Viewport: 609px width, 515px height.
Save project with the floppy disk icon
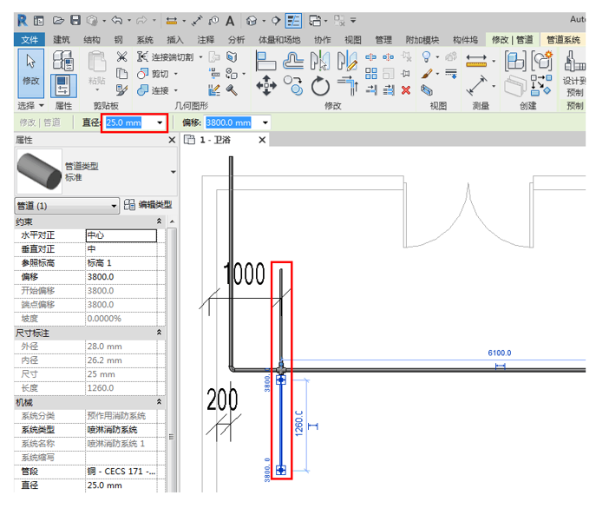point(75,20)
